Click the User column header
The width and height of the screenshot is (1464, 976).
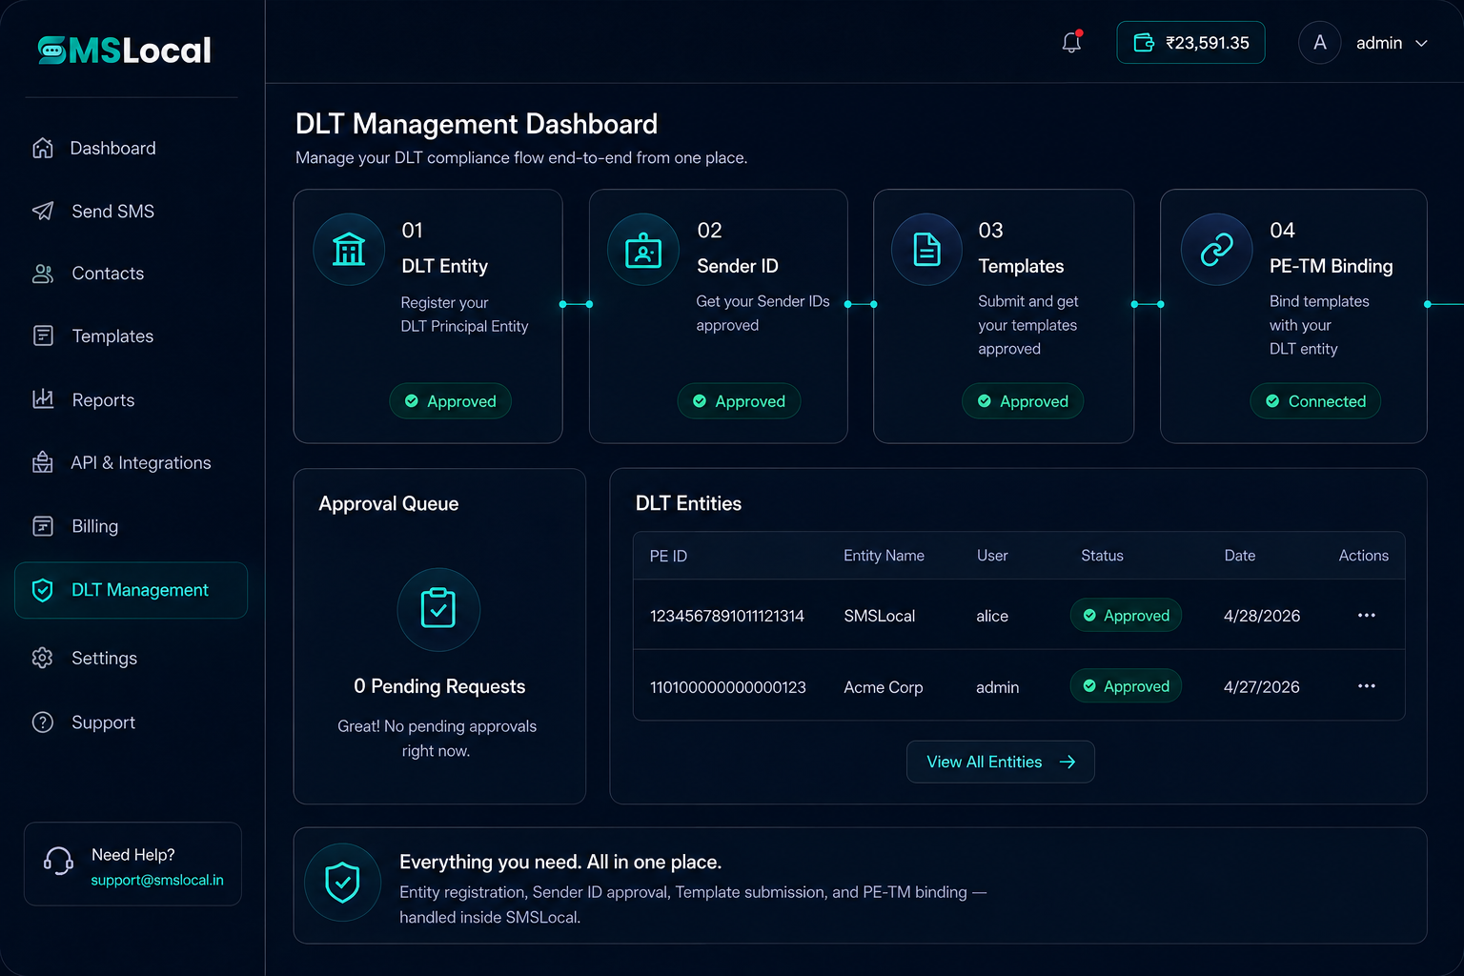pos(992,556)
